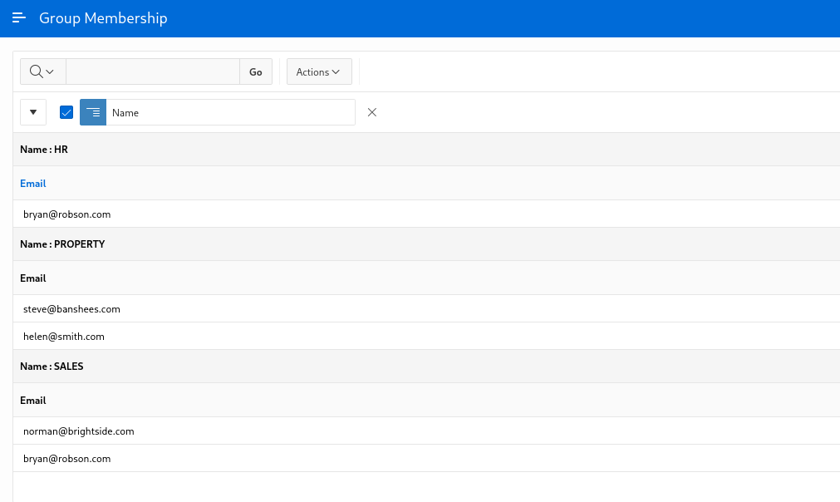Screen dimensions: 840x502
Task: Click Email column header under HR group
Action: click(x=33, y=184)
